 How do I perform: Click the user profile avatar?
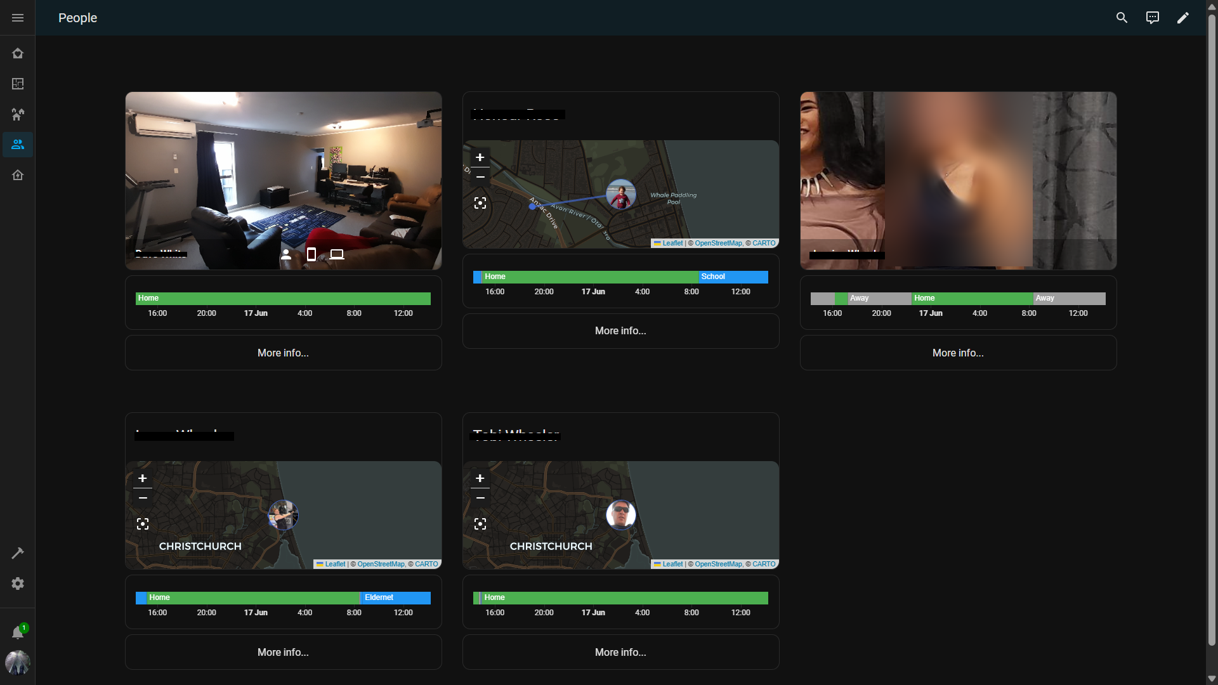(18, 663)
